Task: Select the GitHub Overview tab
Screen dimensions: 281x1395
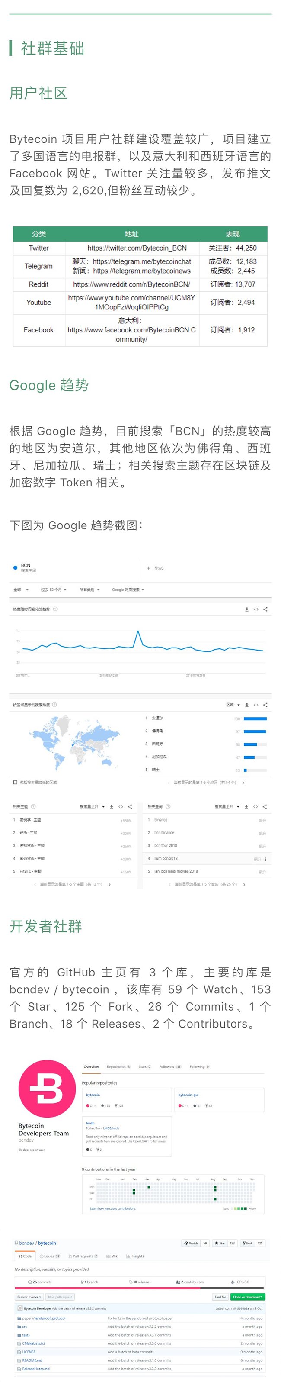Action: pyautogui.click(x=91, y=1067)
